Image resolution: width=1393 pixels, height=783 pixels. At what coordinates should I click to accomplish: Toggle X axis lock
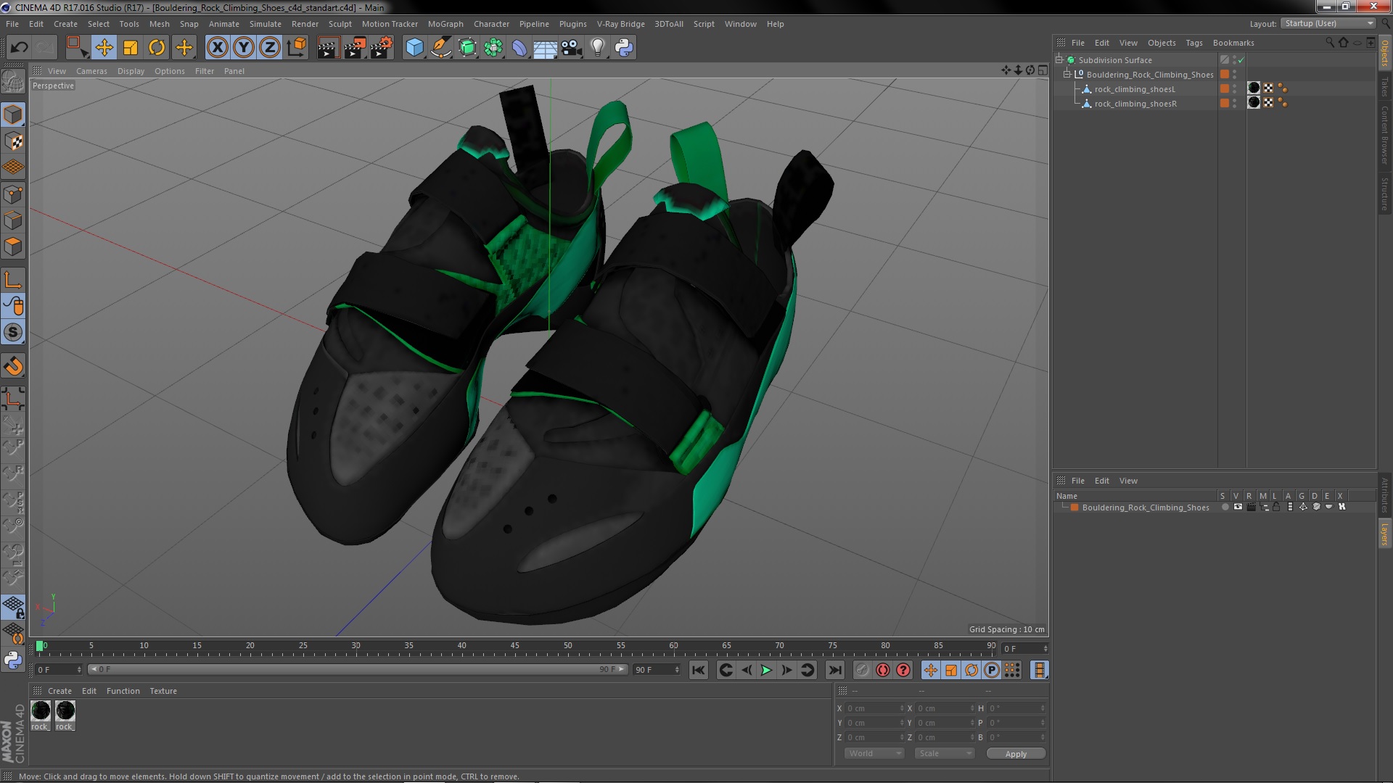[x=217, y=48]
